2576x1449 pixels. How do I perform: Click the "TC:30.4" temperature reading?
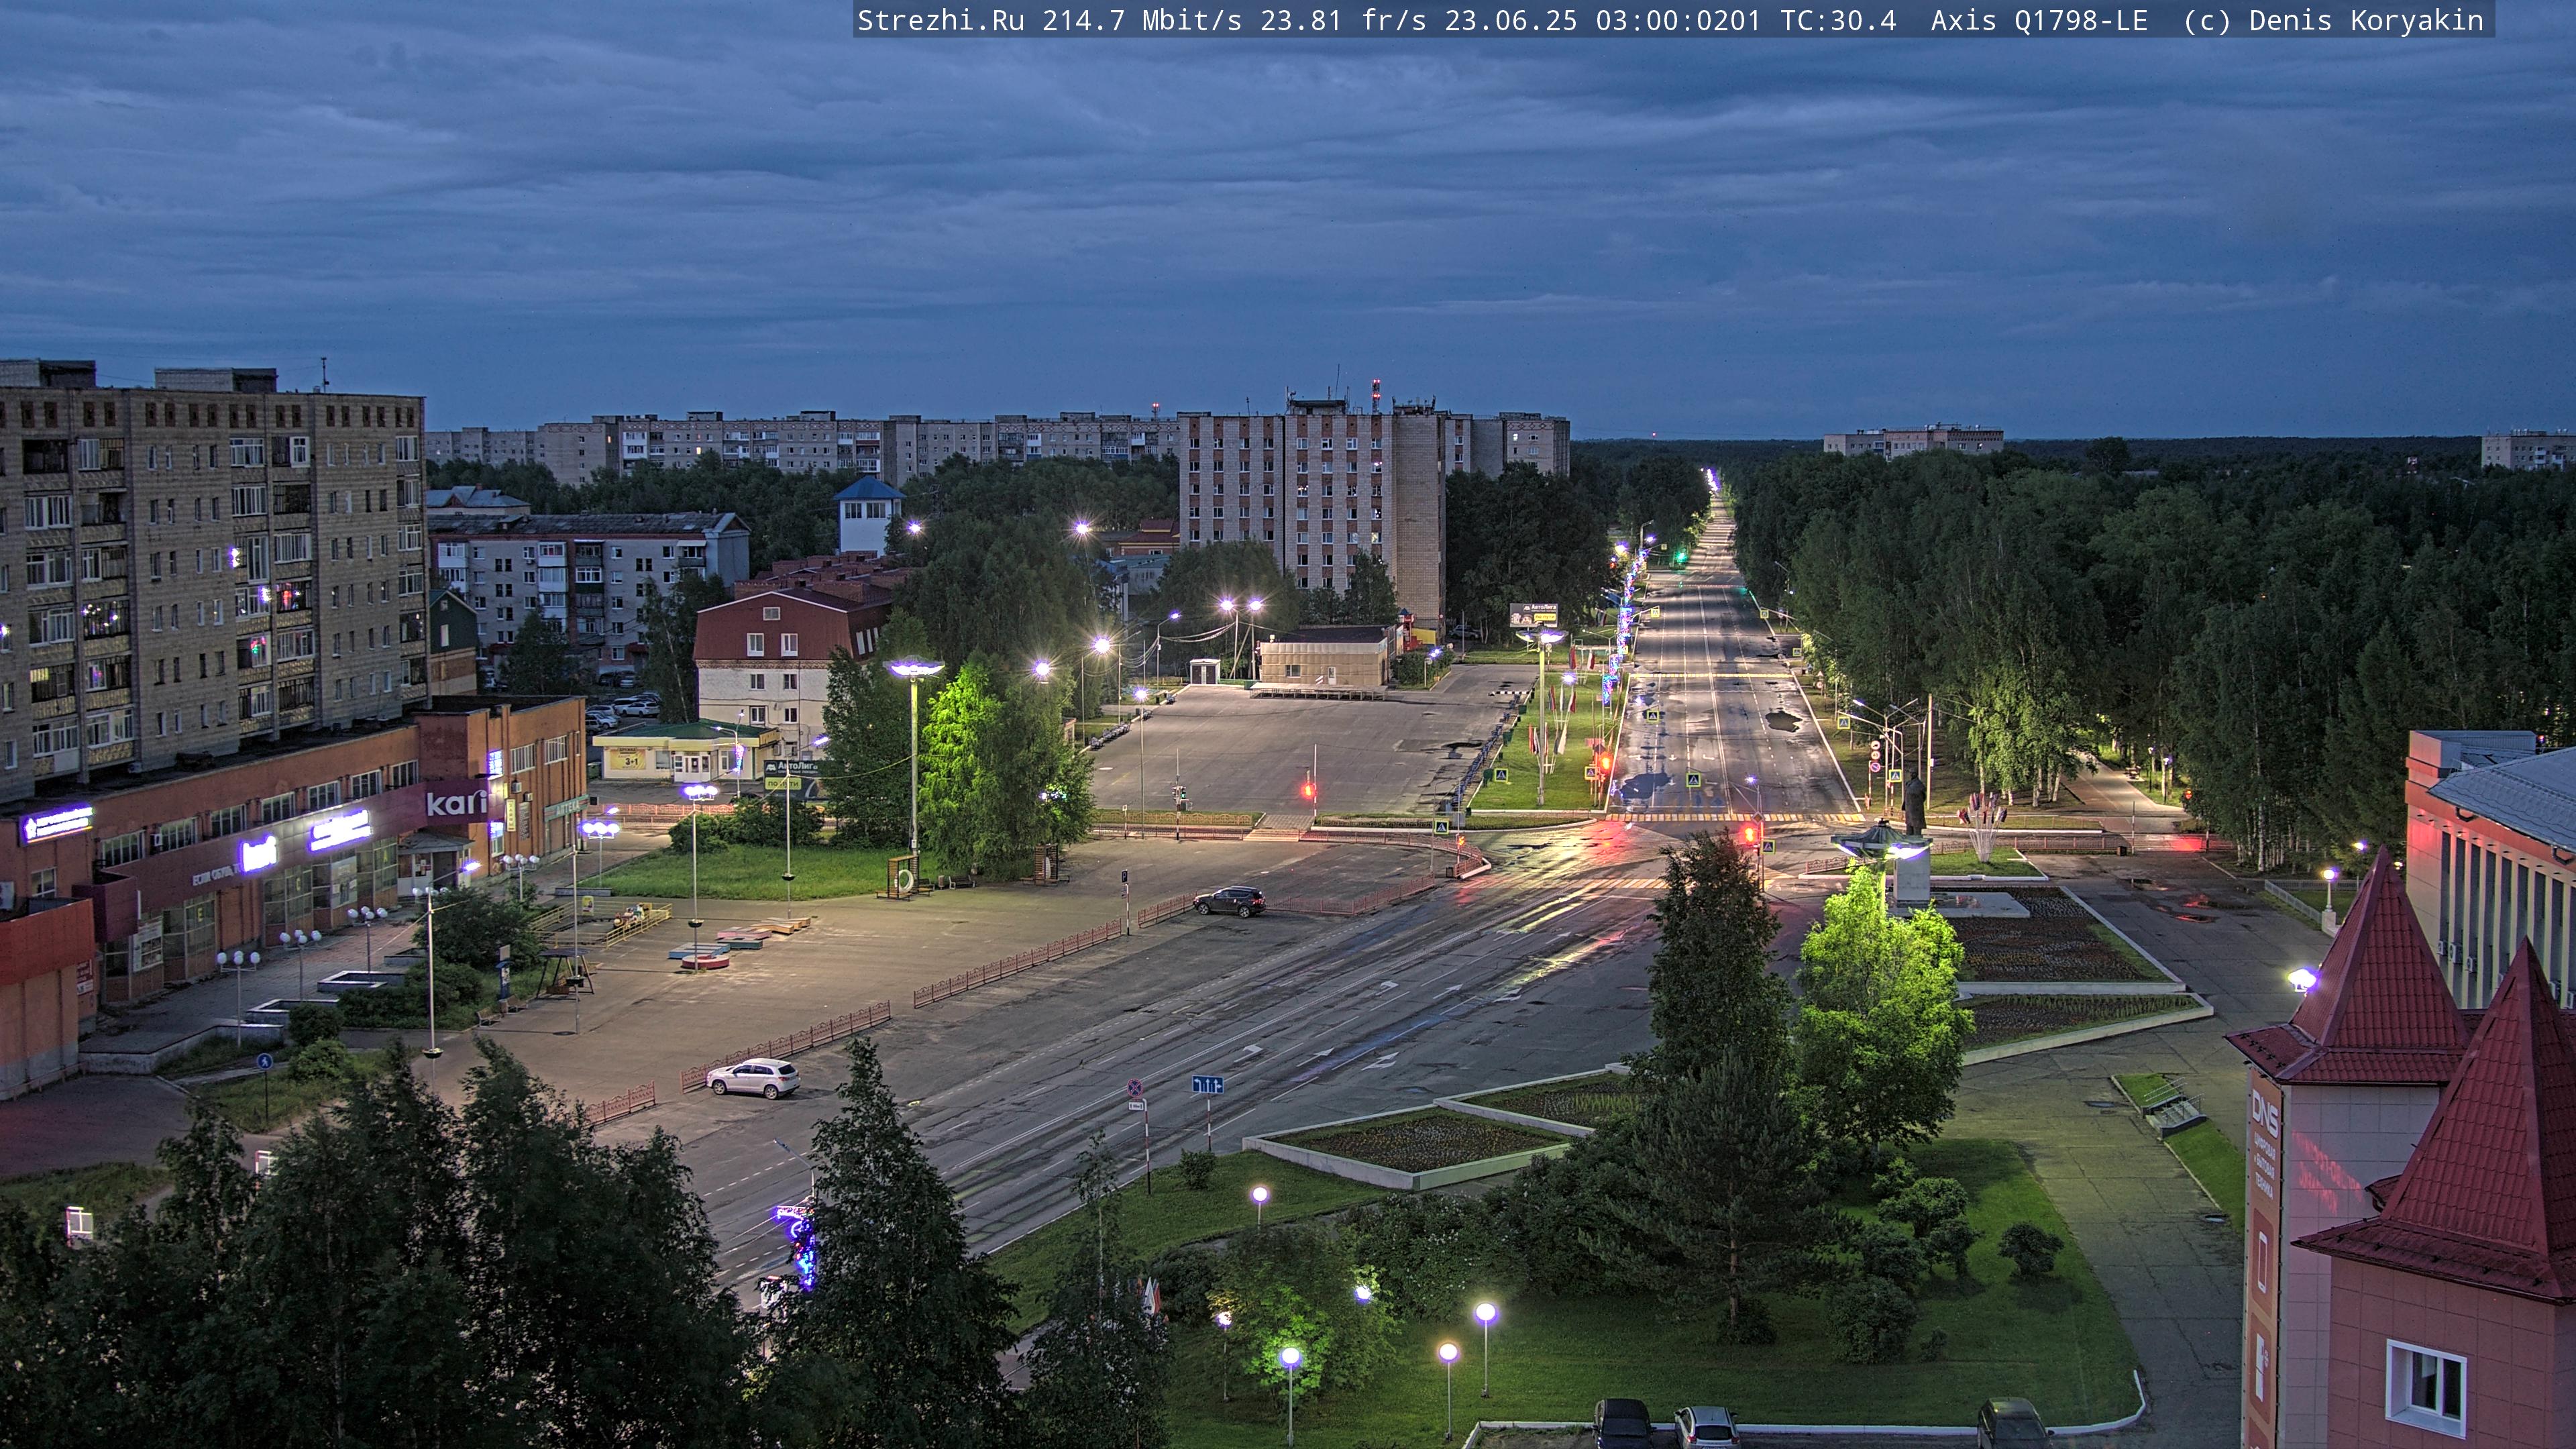coord(1838,20)
